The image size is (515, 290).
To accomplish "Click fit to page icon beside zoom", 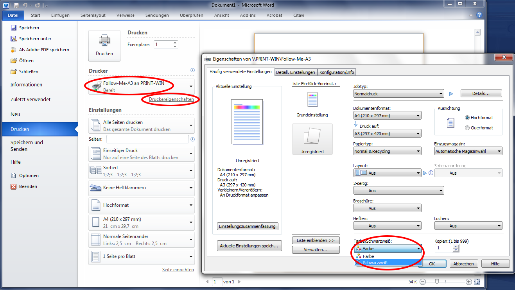I will click(x=477, y=281).
